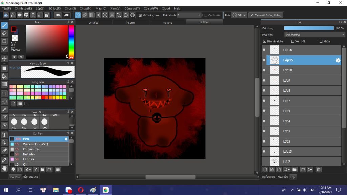The image size is (347, 195).
Task: Select the Text tool
Action: (4, 135)
